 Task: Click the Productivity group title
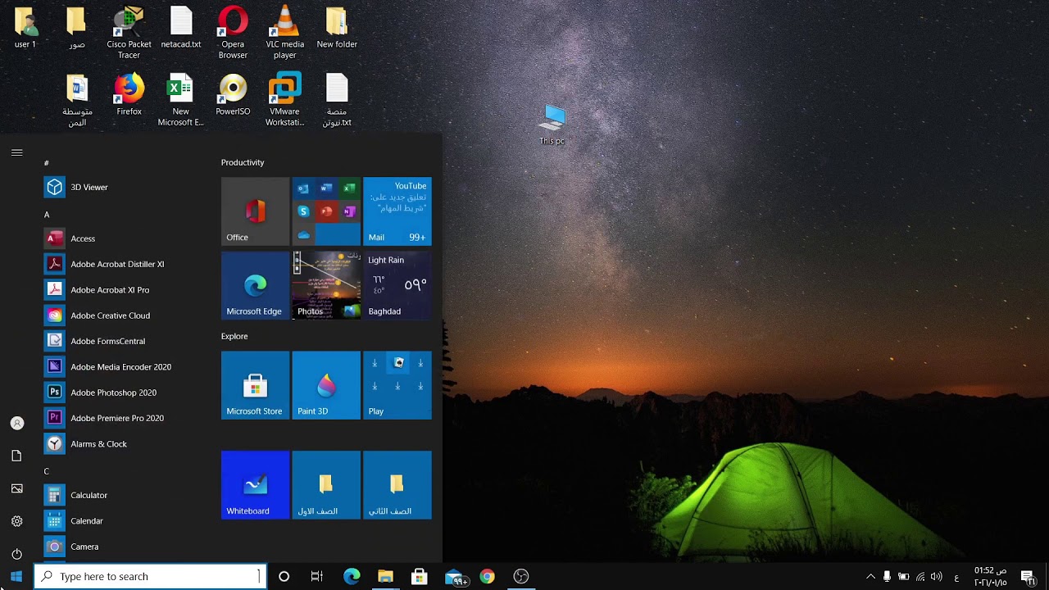click(x=243, y=162)
